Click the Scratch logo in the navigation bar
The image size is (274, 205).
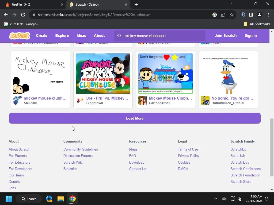[20, 36]
